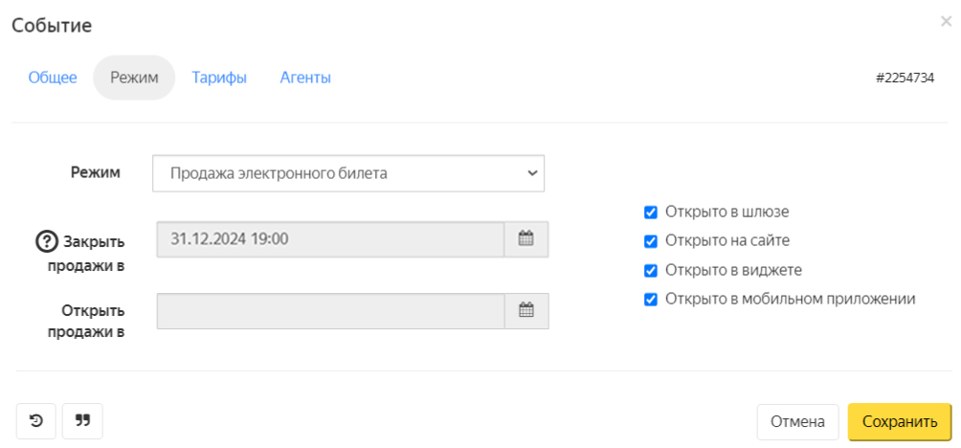Toggle Открыто на сайте checkbox
Image resolution: width=961 pixels, height=448 pixels.
click(x=651, y=241)
